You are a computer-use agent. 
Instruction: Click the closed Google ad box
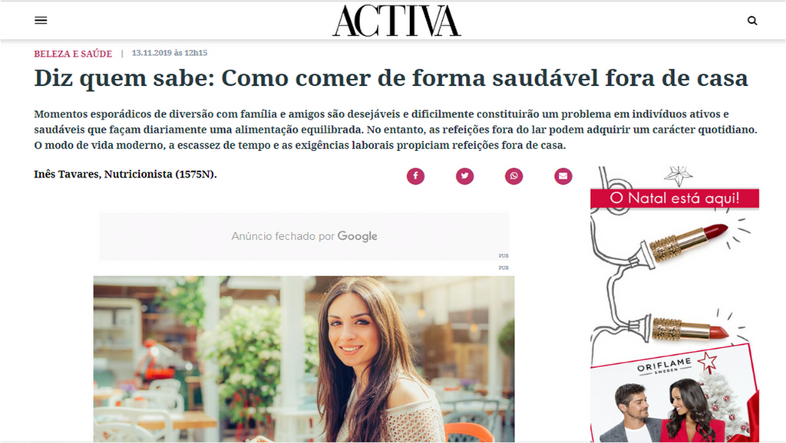pyautogui.click(x=304, y=236)
